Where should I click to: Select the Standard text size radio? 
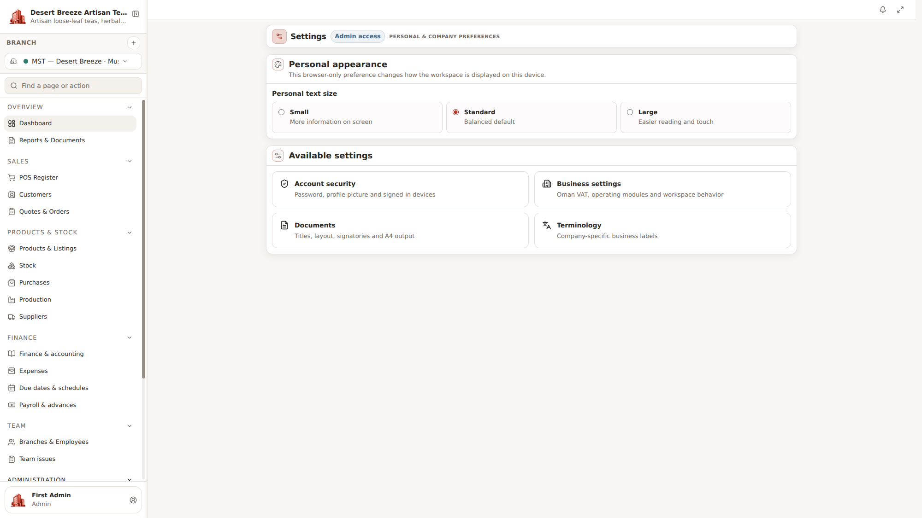click(x=455, y=112)
